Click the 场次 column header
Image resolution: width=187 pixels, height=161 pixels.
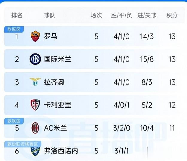[96, 15]
